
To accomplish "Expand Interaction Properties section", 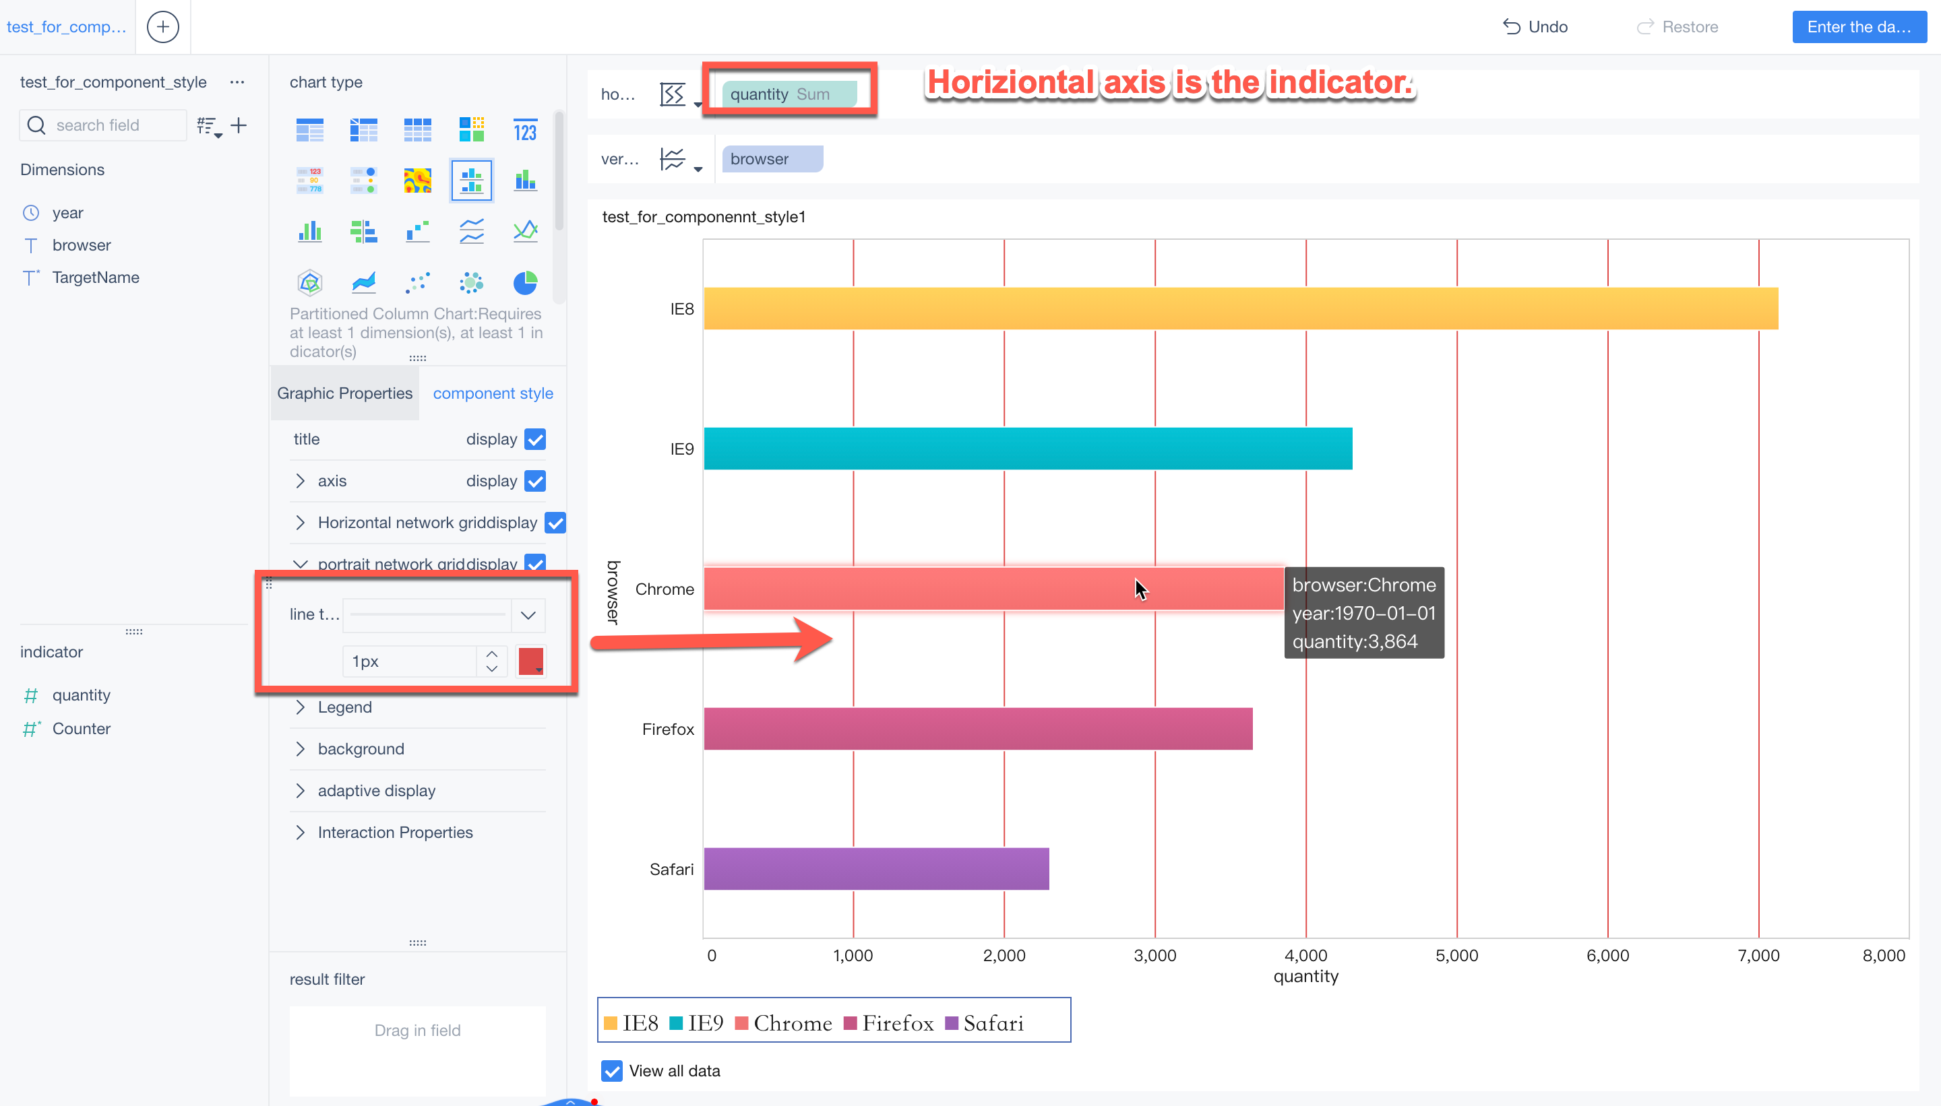I will [300, 833].
